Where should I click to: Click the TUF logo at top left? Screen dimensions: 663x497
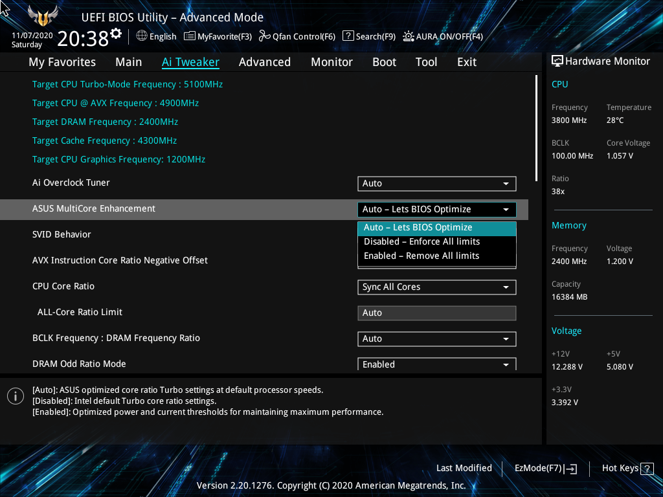[43, 16]
